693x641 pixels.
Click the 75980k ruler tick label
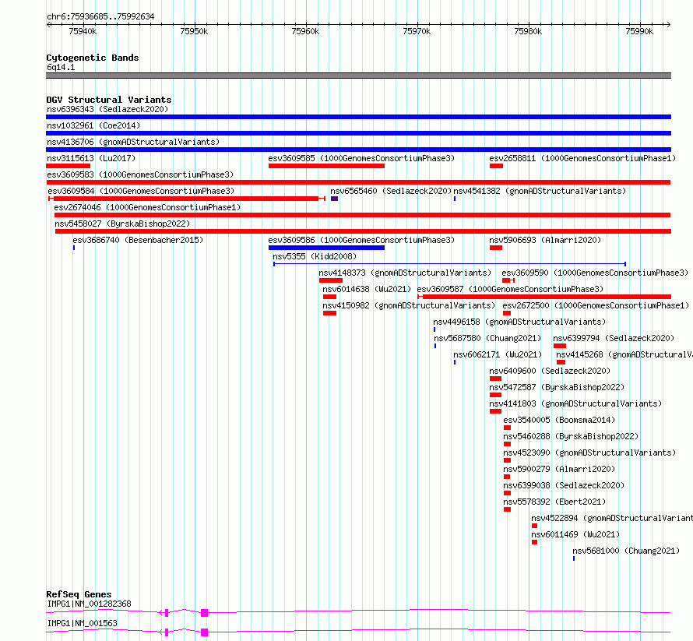click(528, 31)
